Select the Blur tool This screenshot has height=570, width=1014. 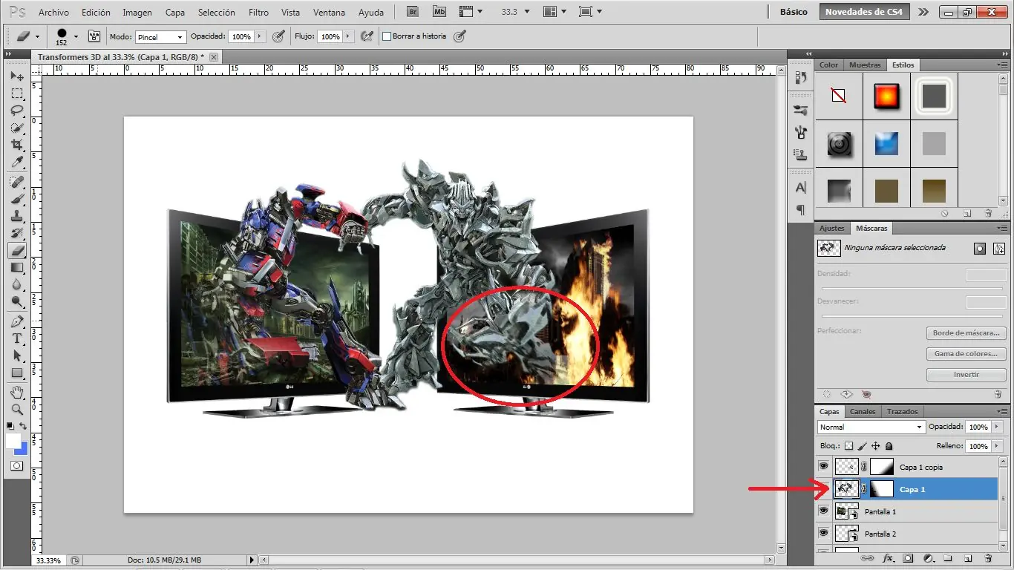16,284
